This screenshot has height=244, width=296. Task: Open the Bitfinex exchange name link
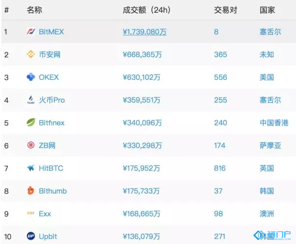pyautogui.click(x=51, y=122)
